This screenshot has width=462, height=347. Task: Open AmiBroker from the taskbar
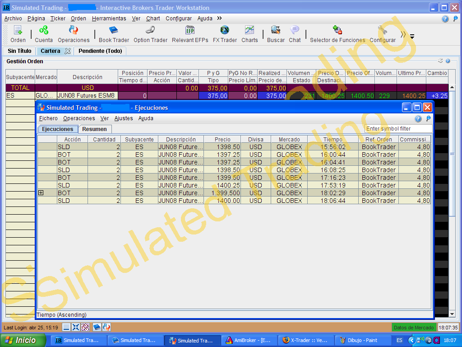pos(248,340)
